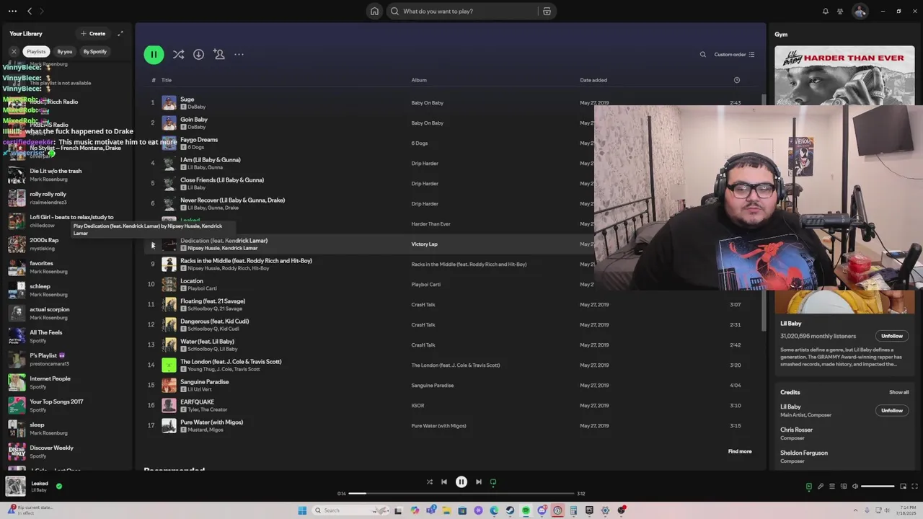Open the Victory Lap album link
923x519 pixels.
tap(424, 244)
